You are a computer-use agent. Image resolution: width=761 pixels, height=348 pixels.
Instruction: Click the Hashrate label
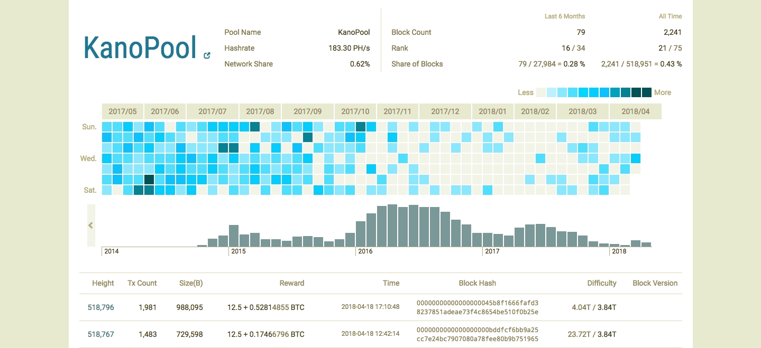click(x=240, y=48)
